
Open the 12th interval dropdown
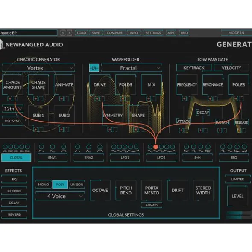click(x=12, y=109)
